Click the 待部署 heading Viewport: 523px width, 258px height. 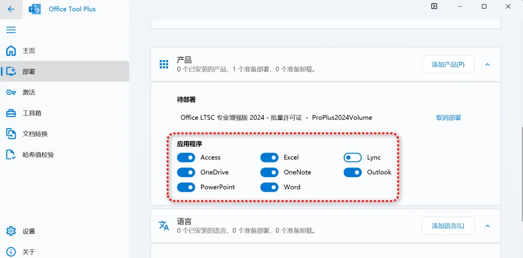point(186,99)
